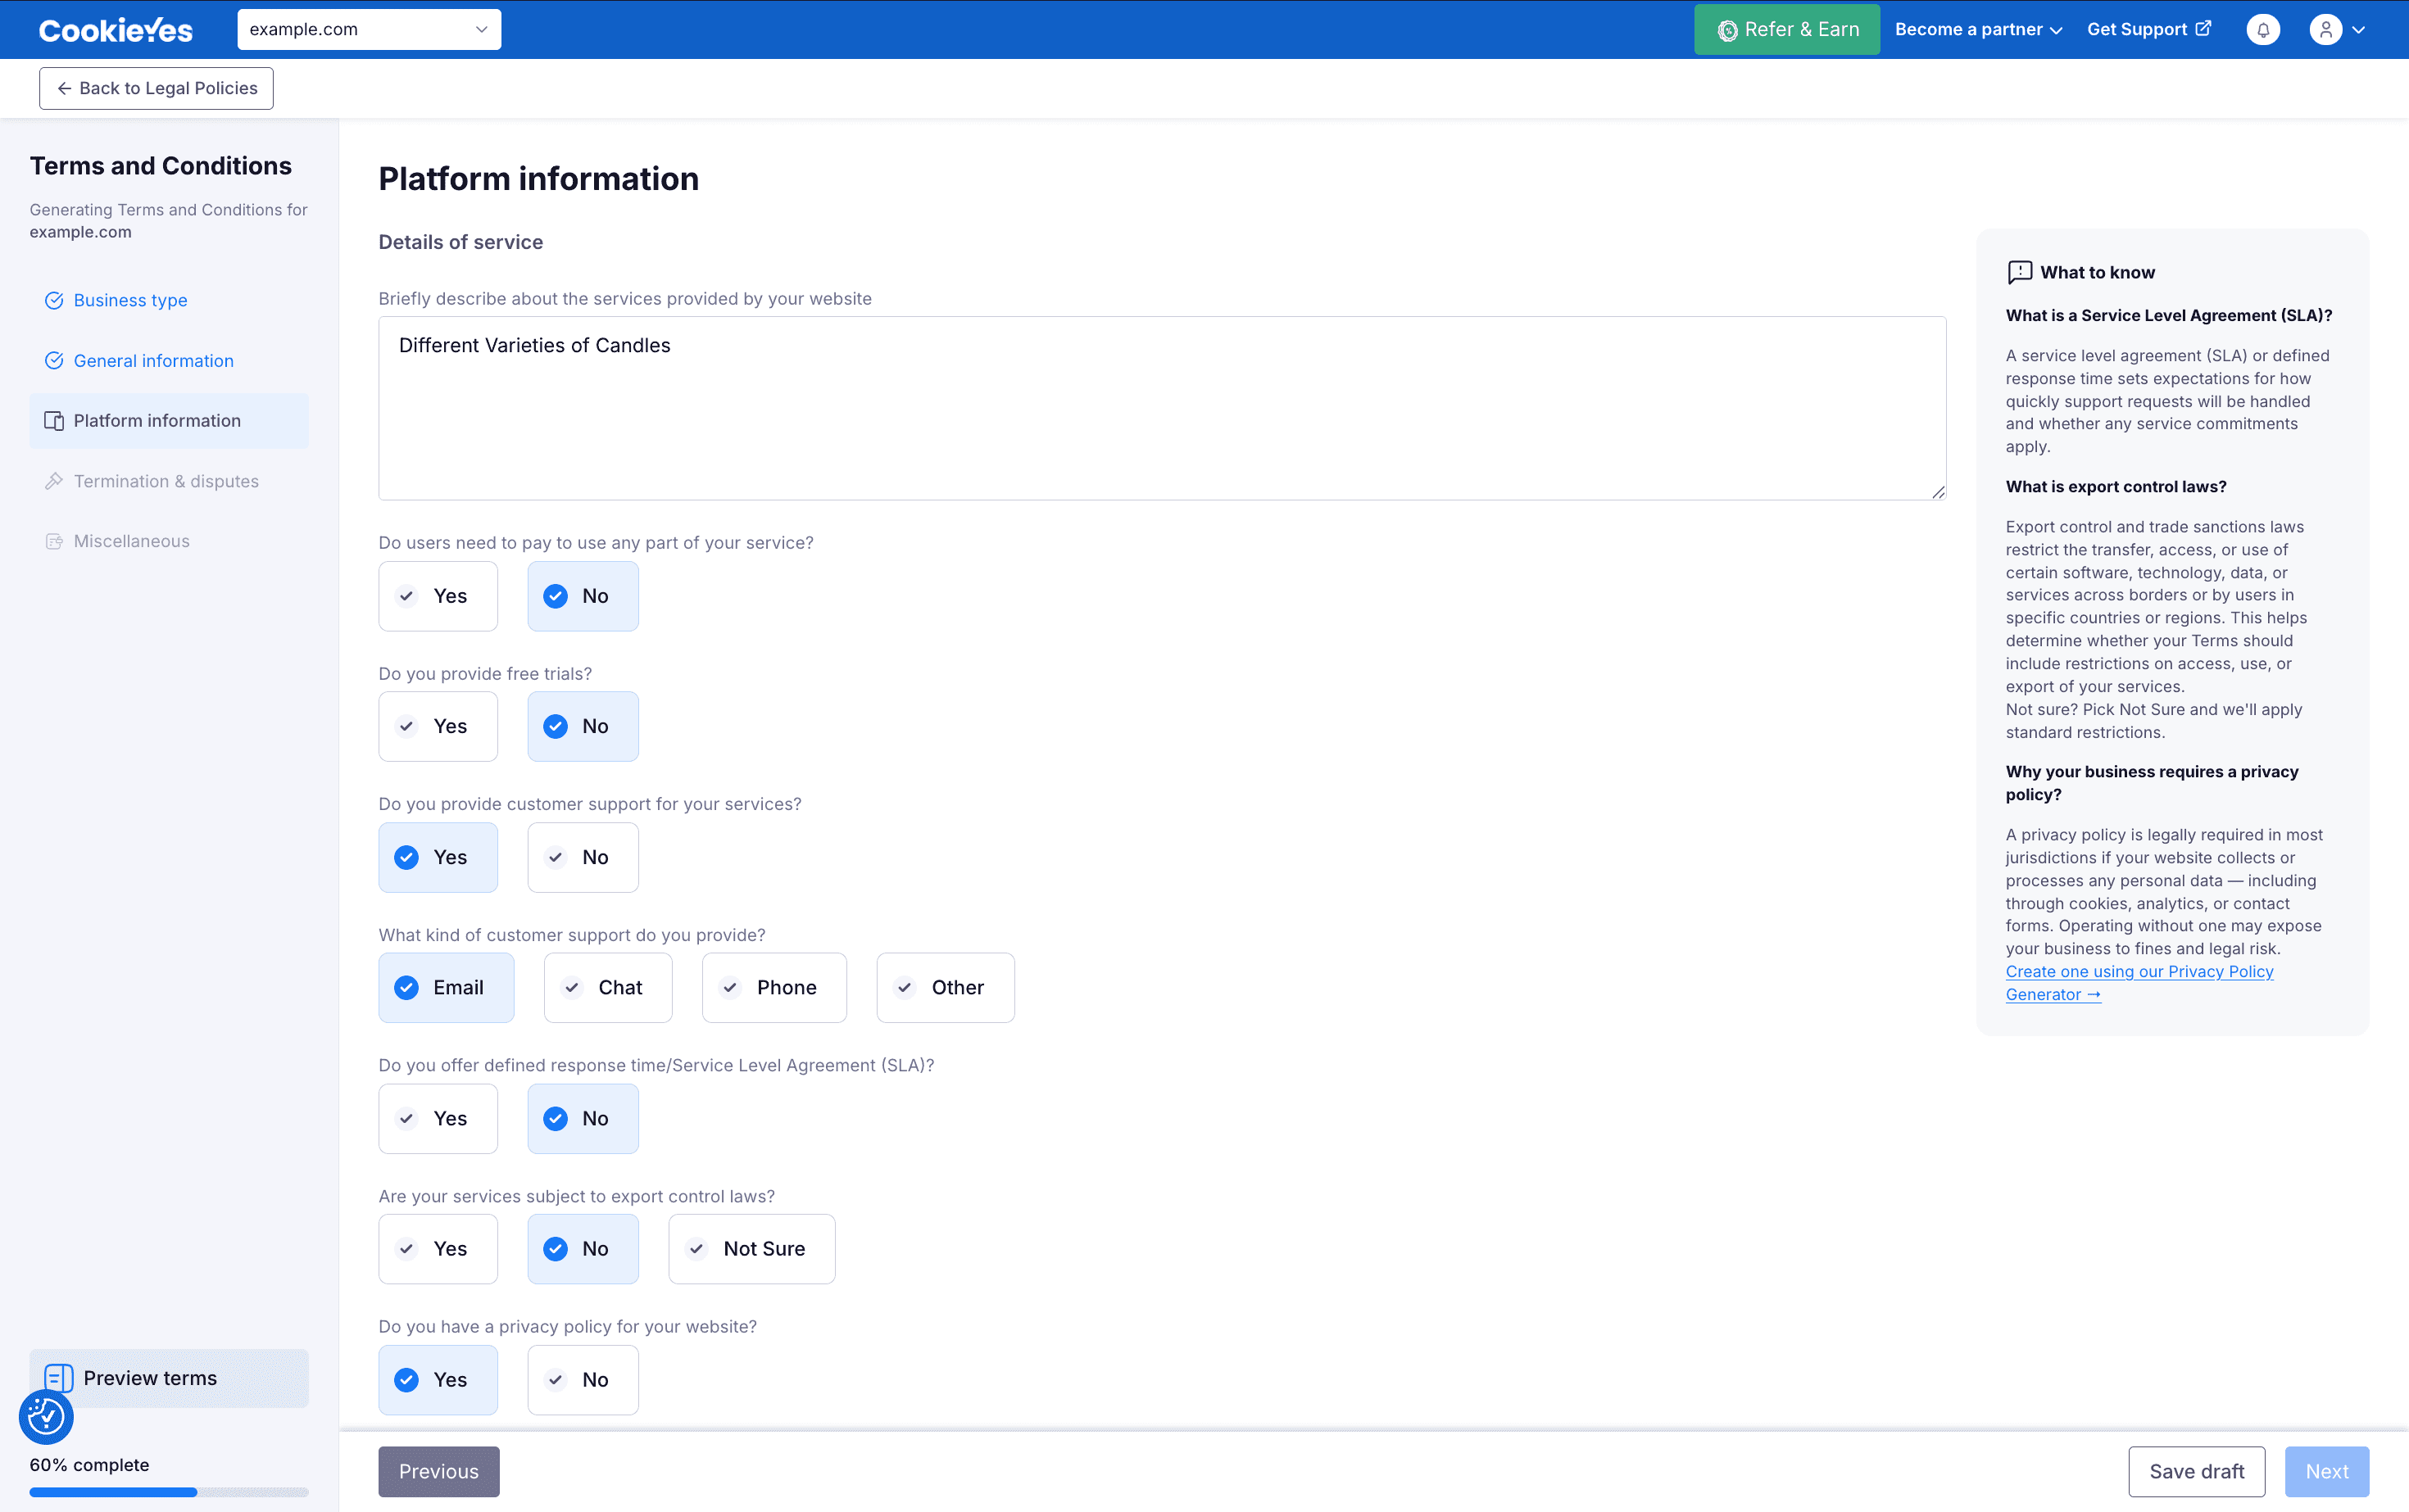Click the Previous button
The width and height of the screenshot is (2409, 1512).
pos(439,1472)
